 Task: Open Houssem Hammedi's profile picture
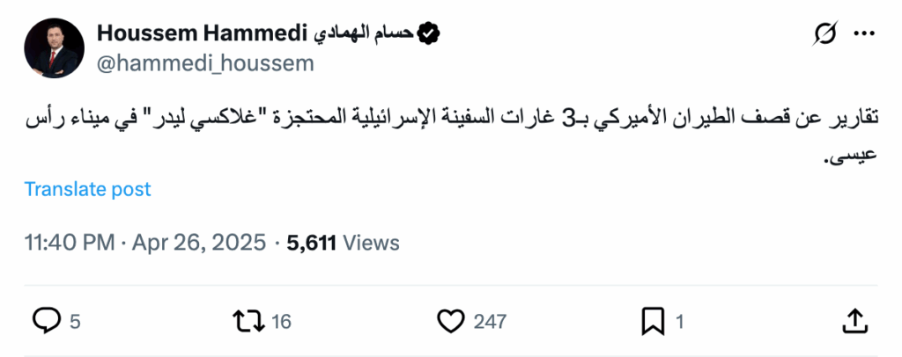[55, 47]
